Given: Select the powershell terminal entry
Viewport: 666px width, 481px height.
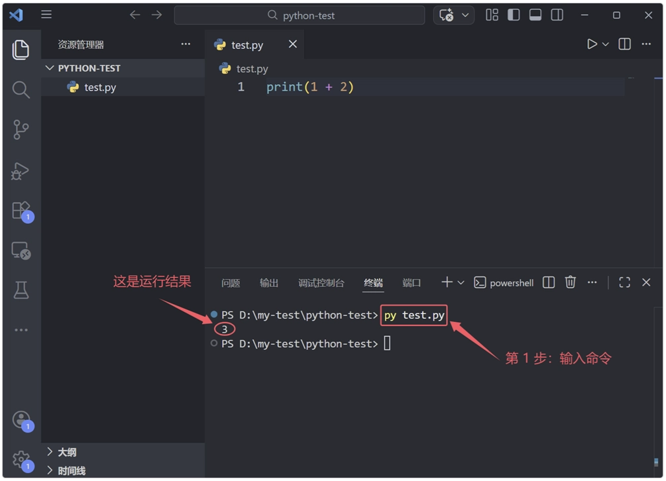Looking at the screenshot, I should click(504, 282).
